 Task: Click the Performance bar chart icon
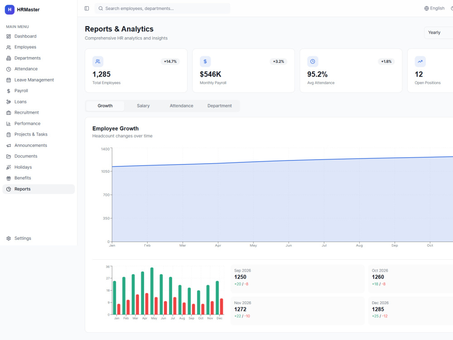(9, 124)
